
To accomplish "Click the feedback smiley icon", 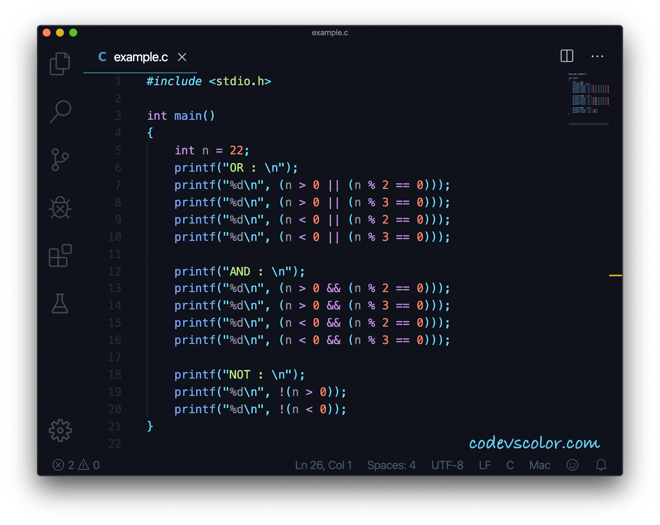I will 572,465.
